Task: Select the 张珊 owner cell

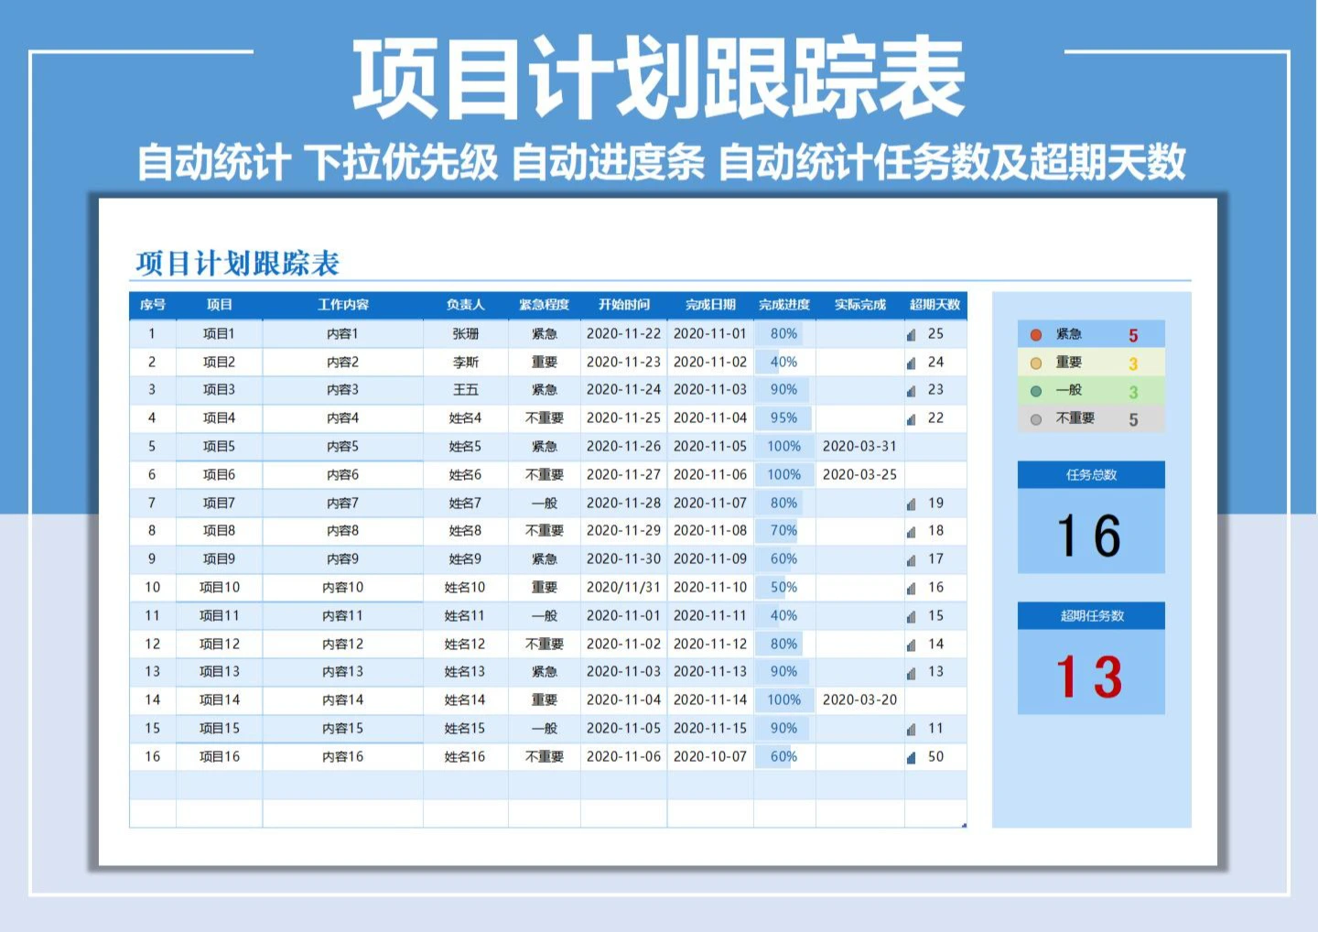Action: (x=465, y=334)
